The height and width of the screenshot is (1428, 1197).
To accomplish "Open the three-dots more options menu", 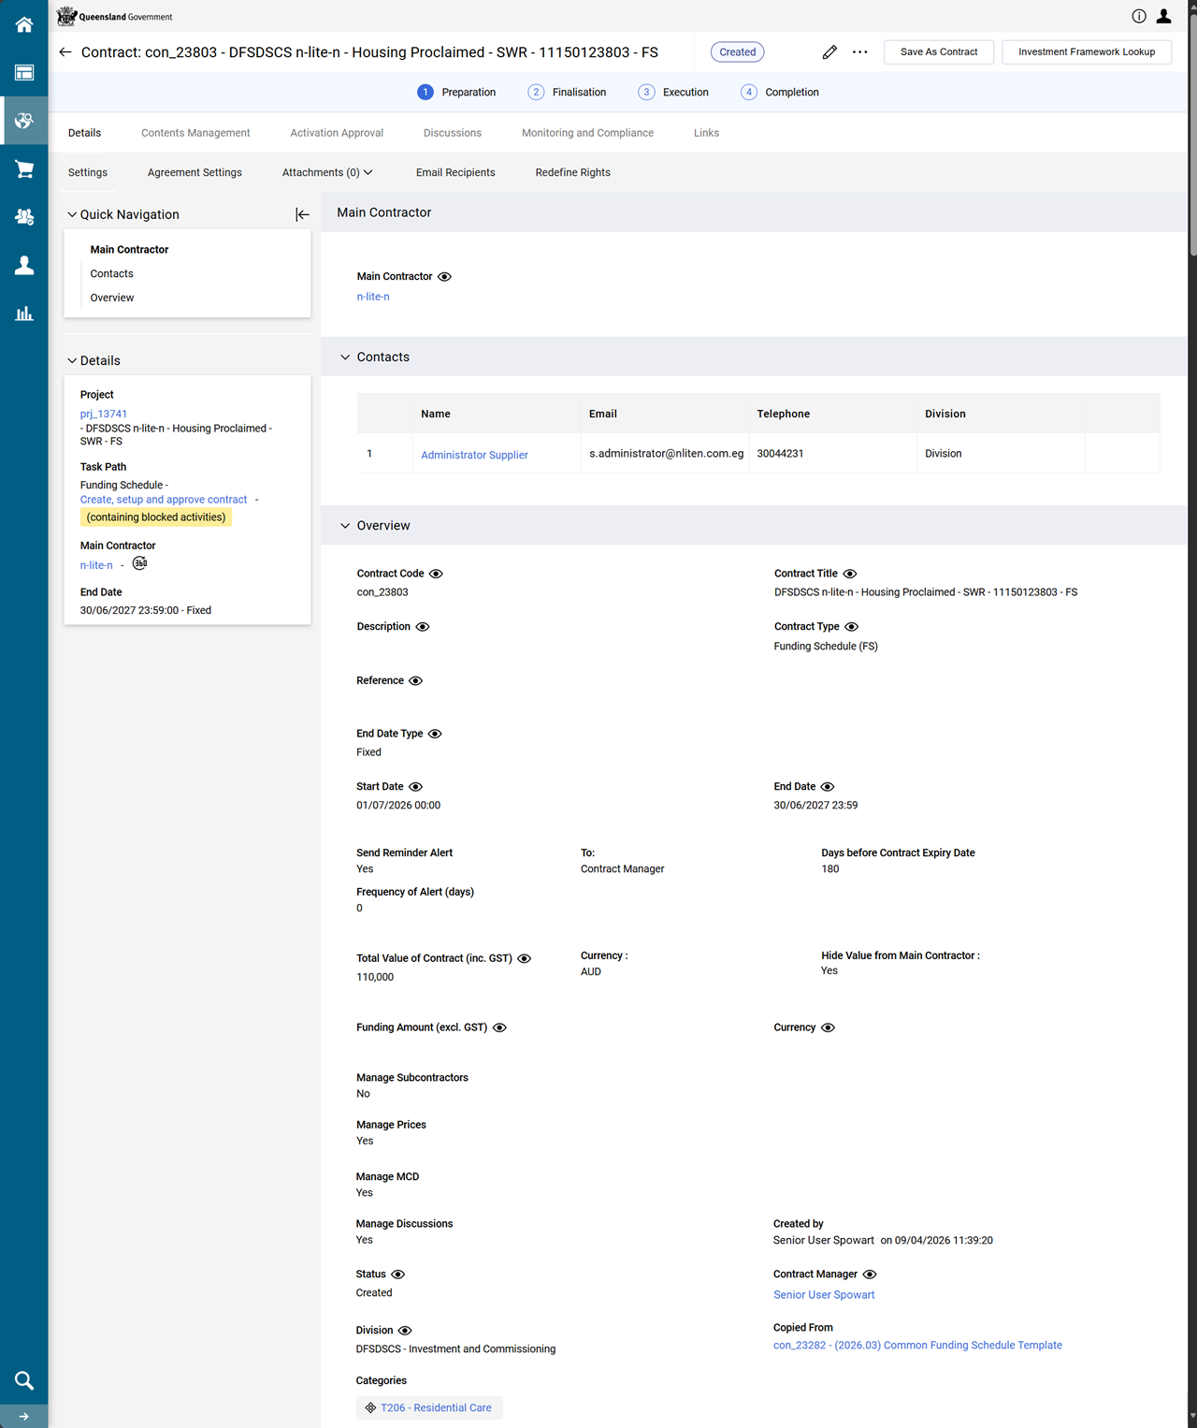I will click(x=860, y=52).
